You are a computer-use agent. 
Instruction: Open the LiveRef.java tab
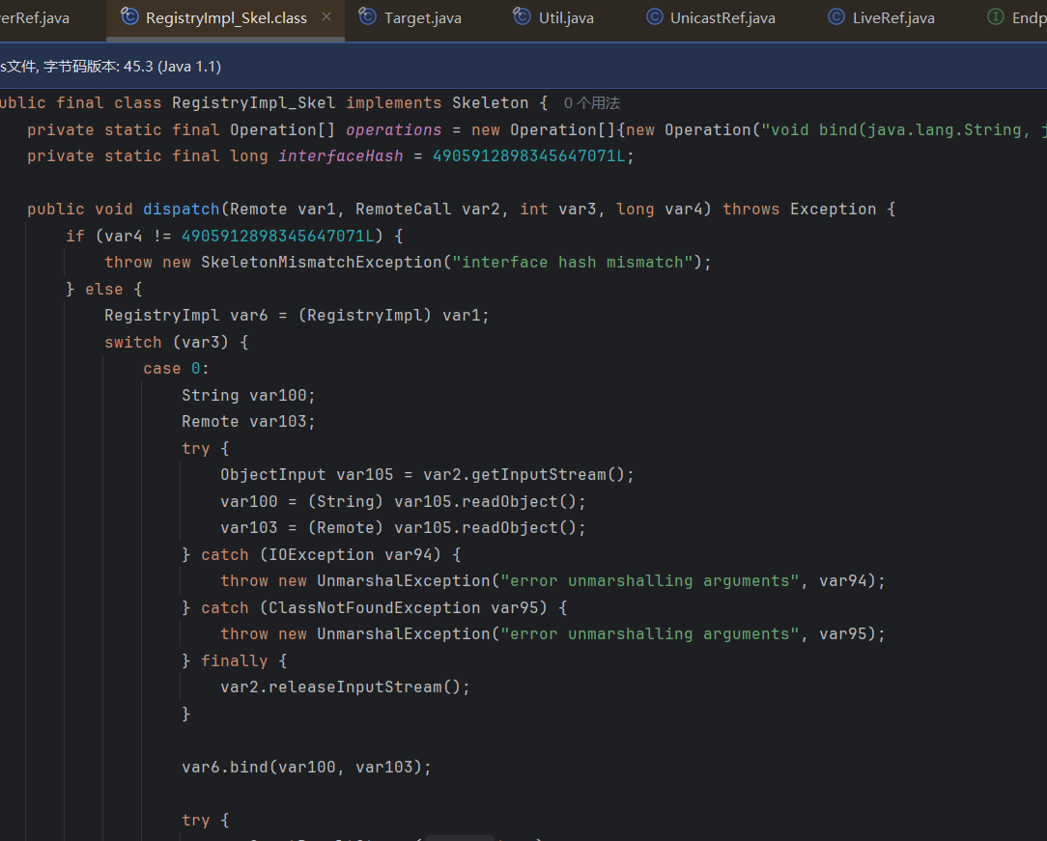[892, 18]
